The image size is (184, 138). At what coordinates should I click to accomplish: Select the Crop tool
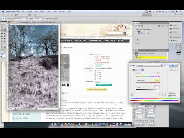pos(2,30)
